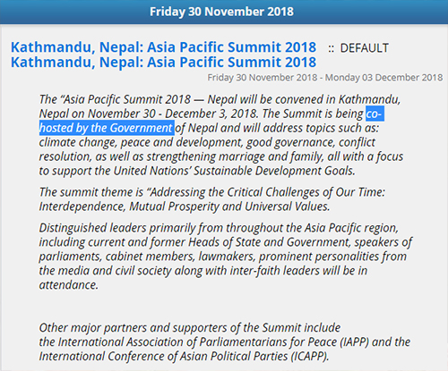This screenshot has height=371, width=448.
Task: Open the second-line "Kathmandu, Nepal: Asia Pacific Summit 2018" link
Action: click(163, 63)
